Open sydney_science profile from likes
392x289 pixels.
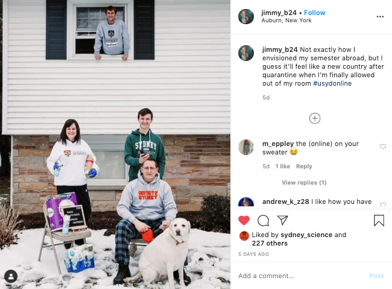tap(306, 235)
